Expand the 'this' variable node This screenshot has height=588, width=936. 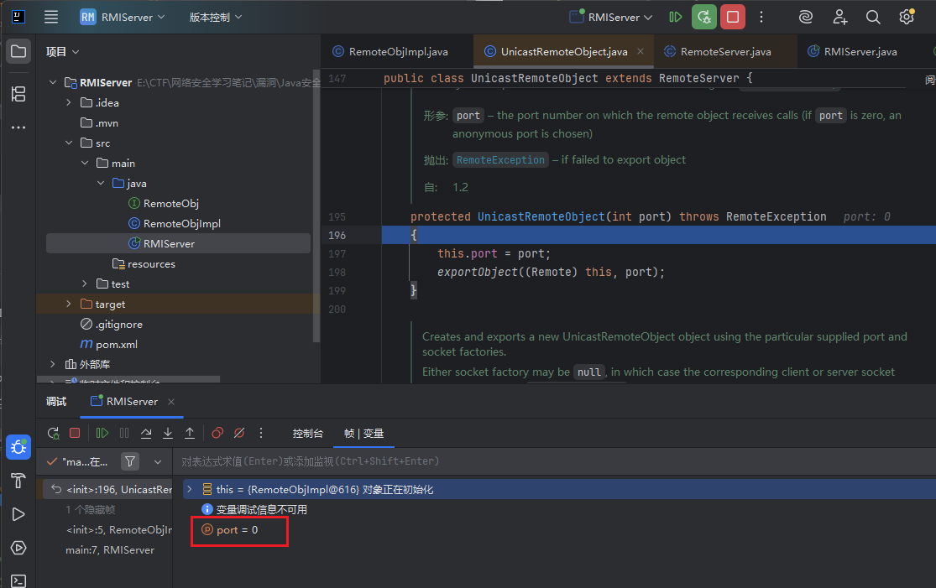pyautogui.click(x=189, y=489)
